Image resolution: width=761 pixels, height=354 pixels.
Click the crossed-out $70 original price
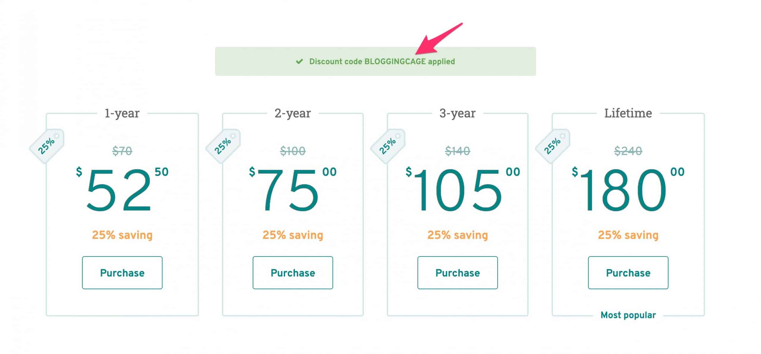[x=122, y=151]
